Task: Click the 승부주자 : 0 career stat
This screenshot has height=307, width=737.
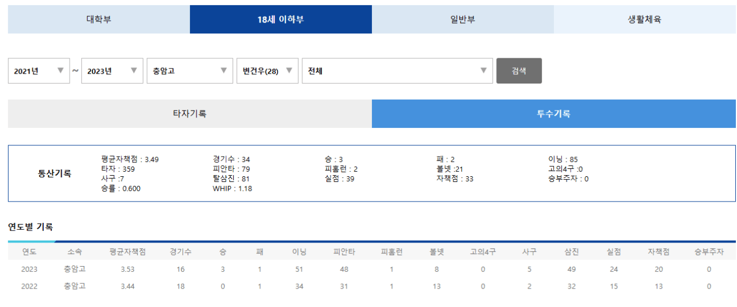Action: pyautogui.click(x=568, y=179)
